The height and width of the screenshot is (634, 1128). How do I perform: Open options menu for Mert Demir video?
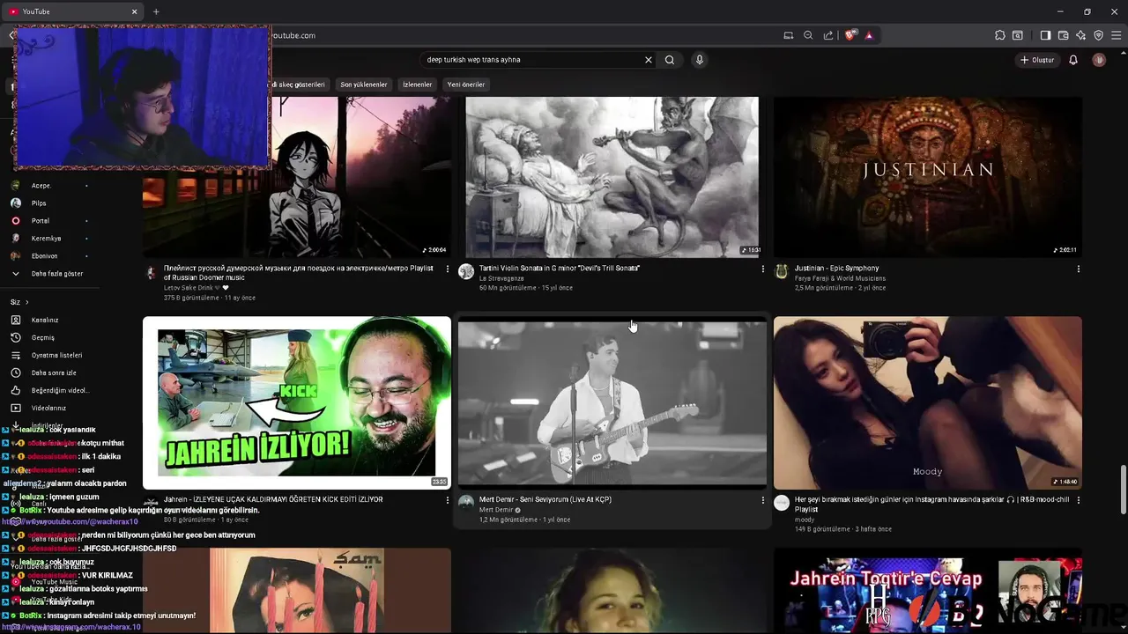(763, 500)
